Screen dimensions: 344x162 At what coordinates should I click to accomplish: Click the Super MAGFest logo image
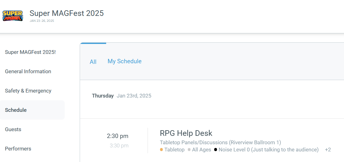(x=12, y=16)
